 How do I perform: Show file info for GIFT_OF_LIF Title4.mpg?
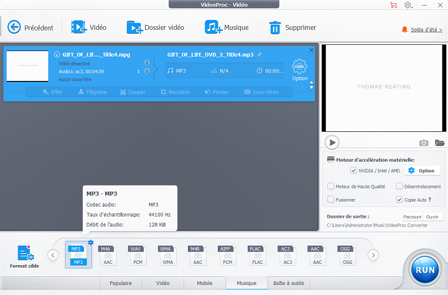tap(57, 54)
